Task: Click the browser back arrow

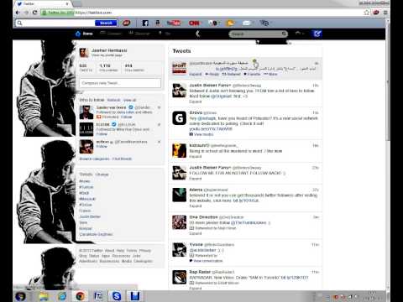Action: [18, 13]
